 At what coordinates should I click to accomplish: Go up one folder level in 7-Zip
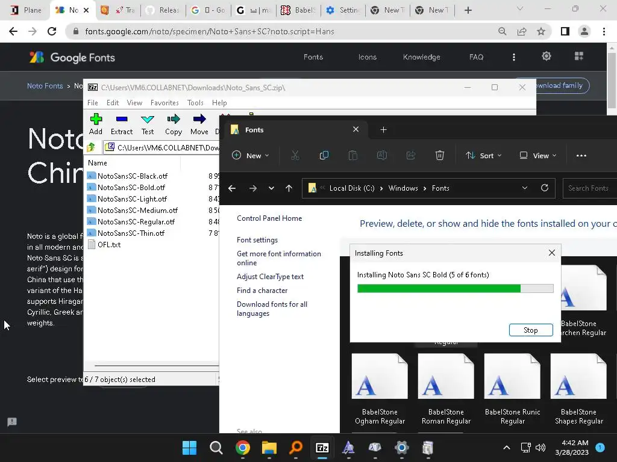click(x=92, y=147)
